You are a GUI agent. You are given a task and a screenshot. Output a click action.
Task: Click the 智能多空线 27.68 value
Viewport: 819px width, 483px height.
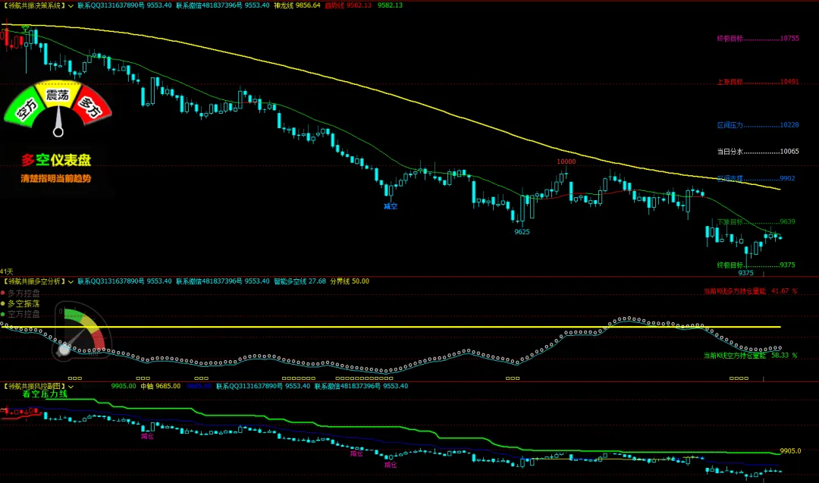tap(300, 281)
